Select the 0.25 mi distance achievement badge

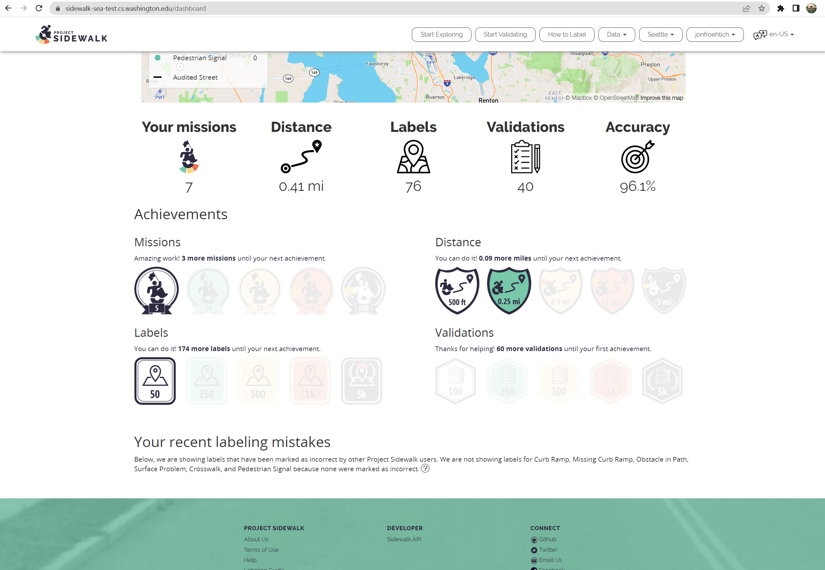click(509, 290)
